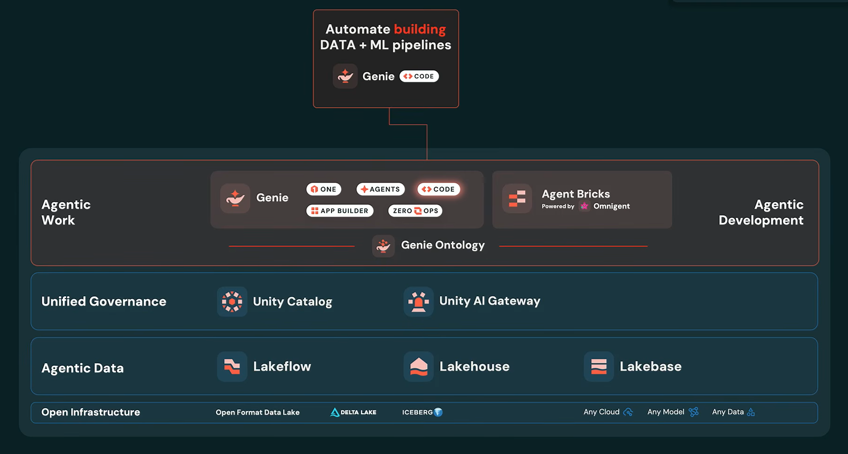This screenshot has width=848, height=454.
Task: Click the 'Any Data' text
Action: coord(728,412)
